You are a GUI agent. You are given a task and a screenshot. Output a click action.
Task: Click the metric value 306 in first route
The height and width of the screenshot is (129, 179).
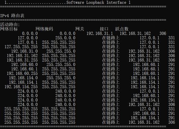click(x=163, y=34)
